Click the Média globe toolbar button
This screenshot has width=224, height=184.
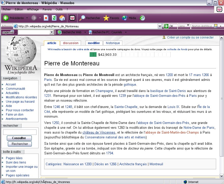point(125,18)
